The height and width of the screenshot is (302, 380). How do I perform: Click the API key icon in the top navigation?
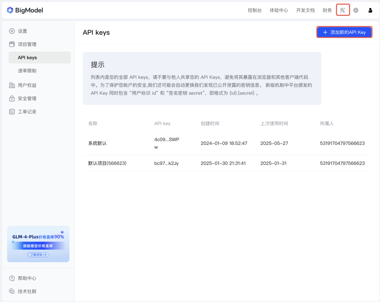343,10
